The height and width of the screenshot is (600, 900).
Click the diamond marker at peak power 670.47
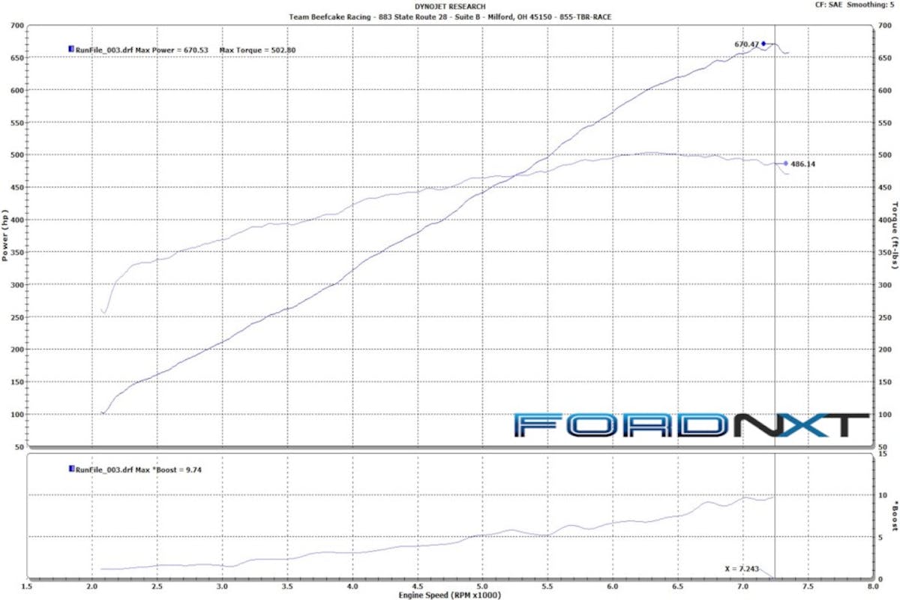coord(763,44)
